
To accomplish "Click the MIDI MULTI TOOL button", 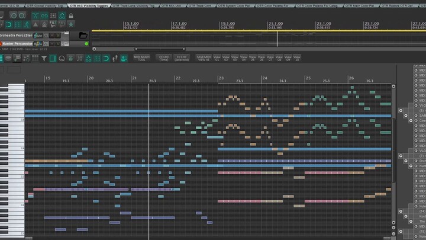I will click(141, 58).
